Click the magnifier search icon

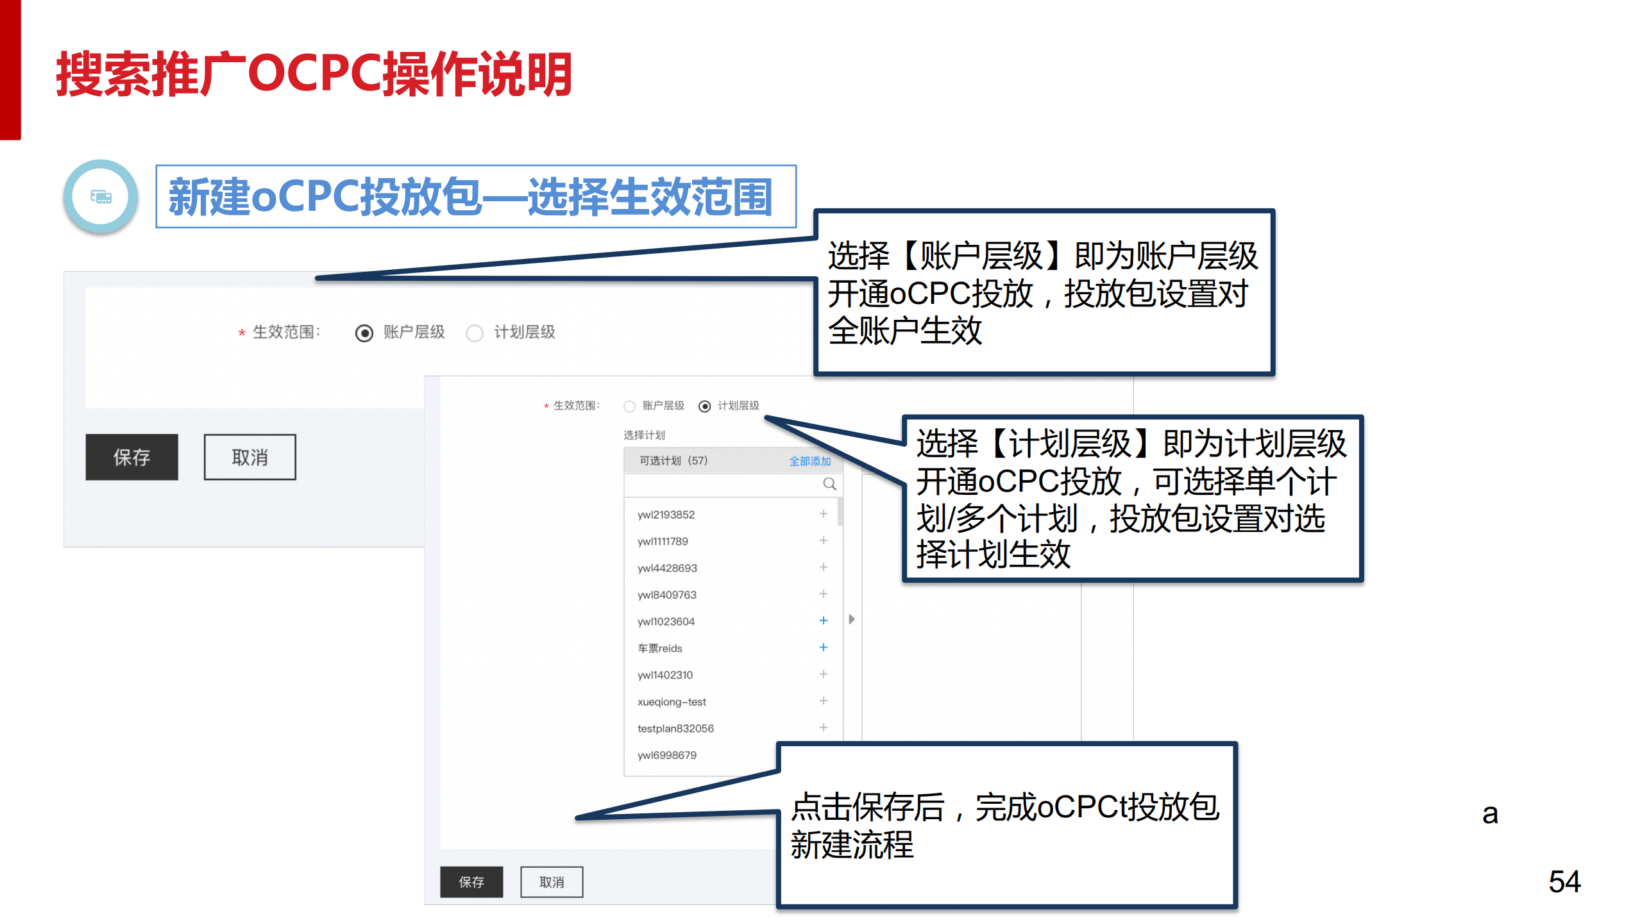(x=829, y=484)
